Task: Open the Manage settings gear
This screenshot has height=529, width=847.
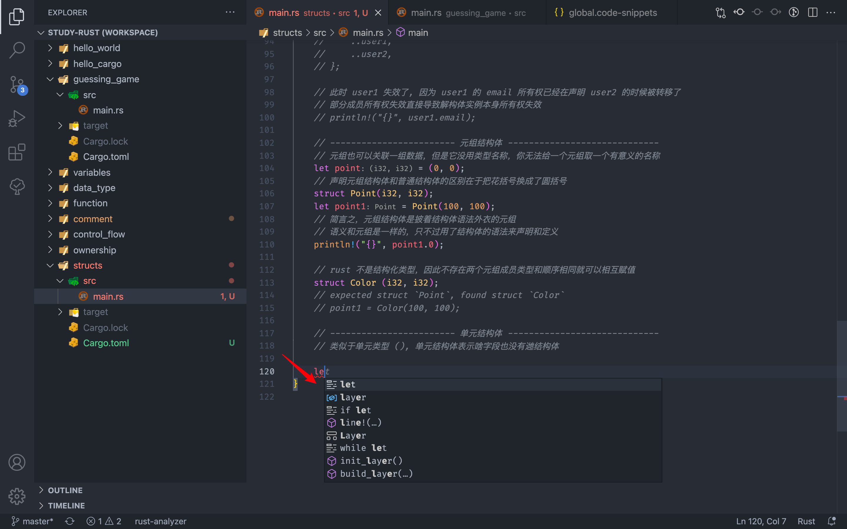Action: [17, 496]
